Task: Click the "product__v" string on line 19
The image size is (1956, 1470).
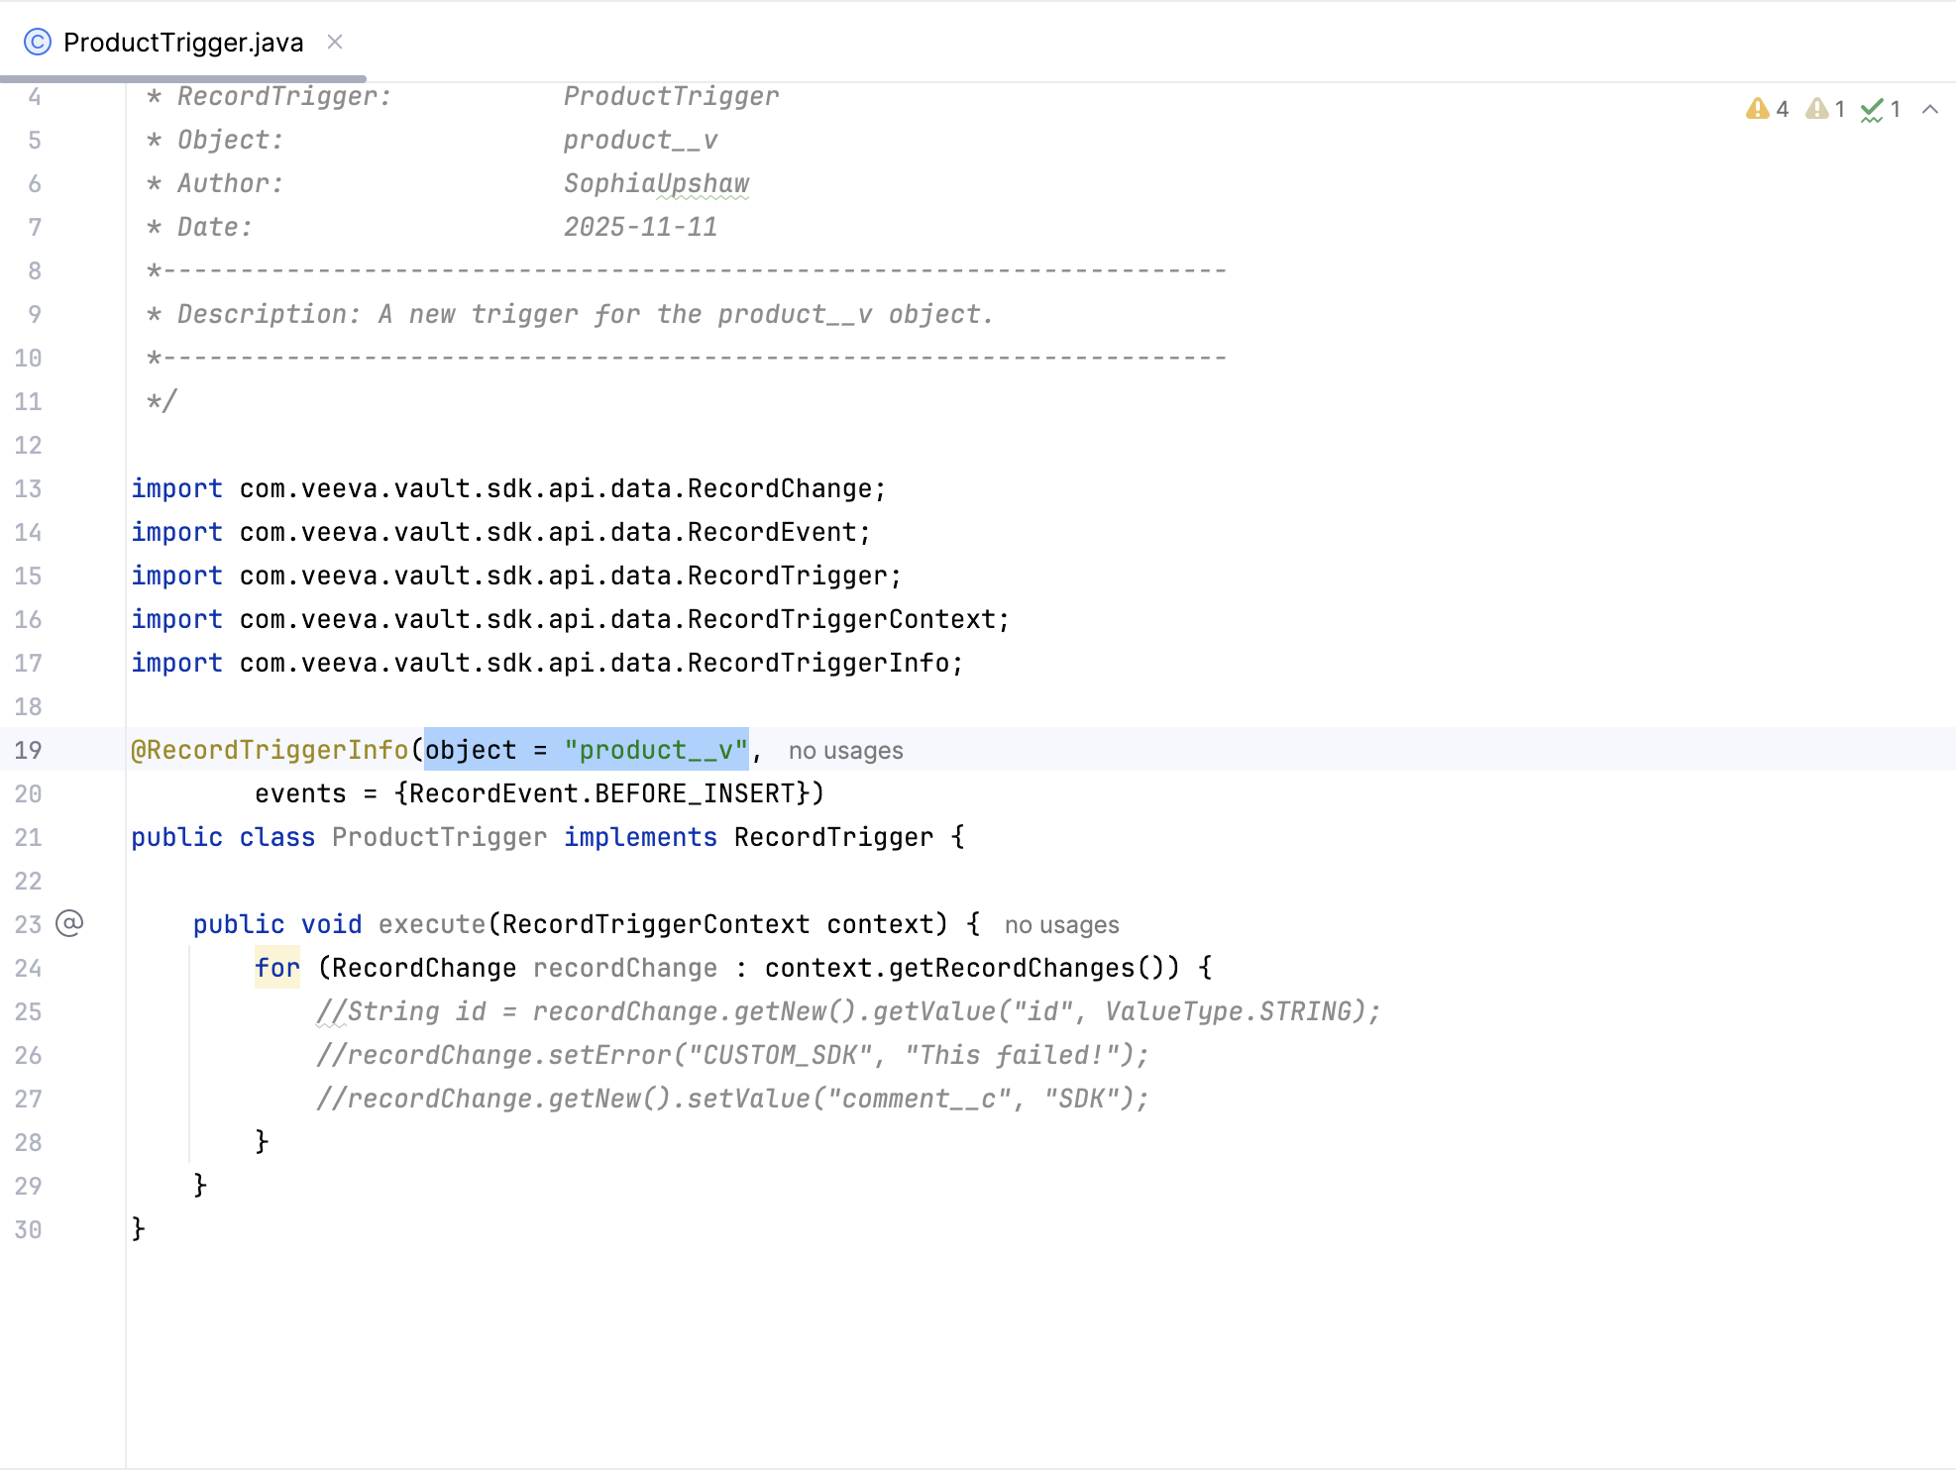Action: (x=656, y=750)
